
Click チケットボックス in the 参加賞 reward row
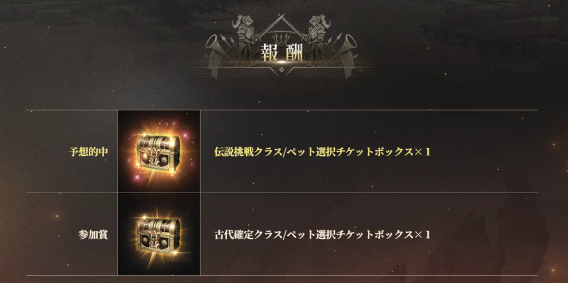(x=374, y=235)
